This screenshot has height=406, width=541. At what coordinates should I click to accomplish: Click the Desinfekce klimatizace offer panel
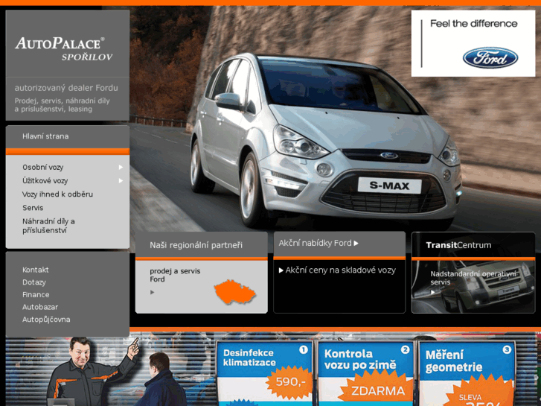click(265, 373)
